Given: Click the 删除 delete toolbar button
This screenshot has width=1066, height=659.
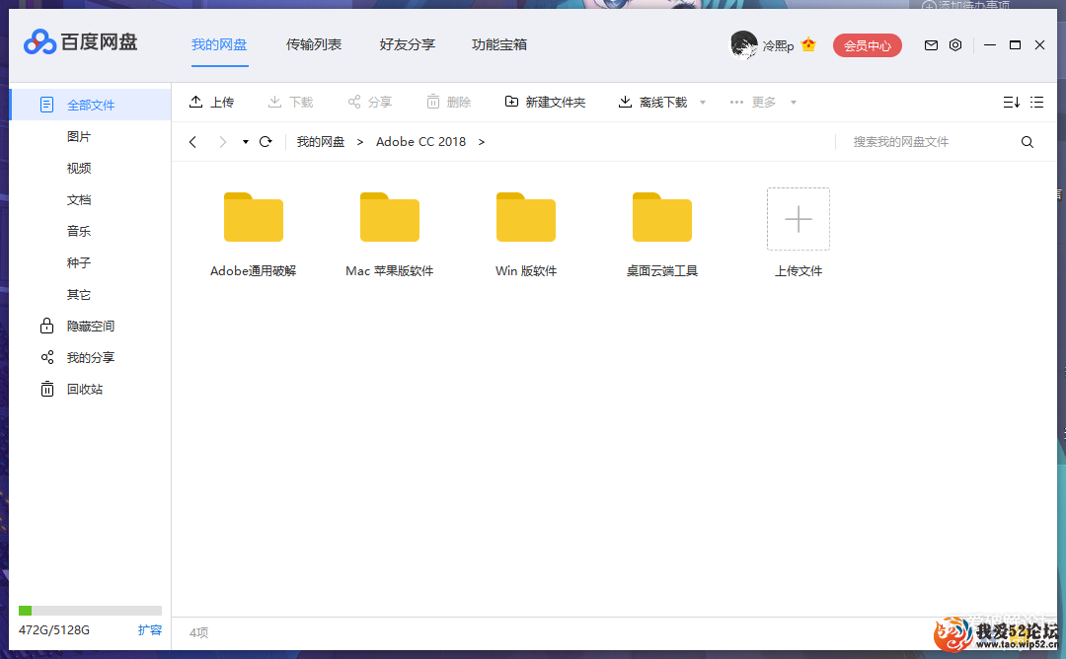Looking at the screenshot, I should pyautogui.click(x=449, y=102).
